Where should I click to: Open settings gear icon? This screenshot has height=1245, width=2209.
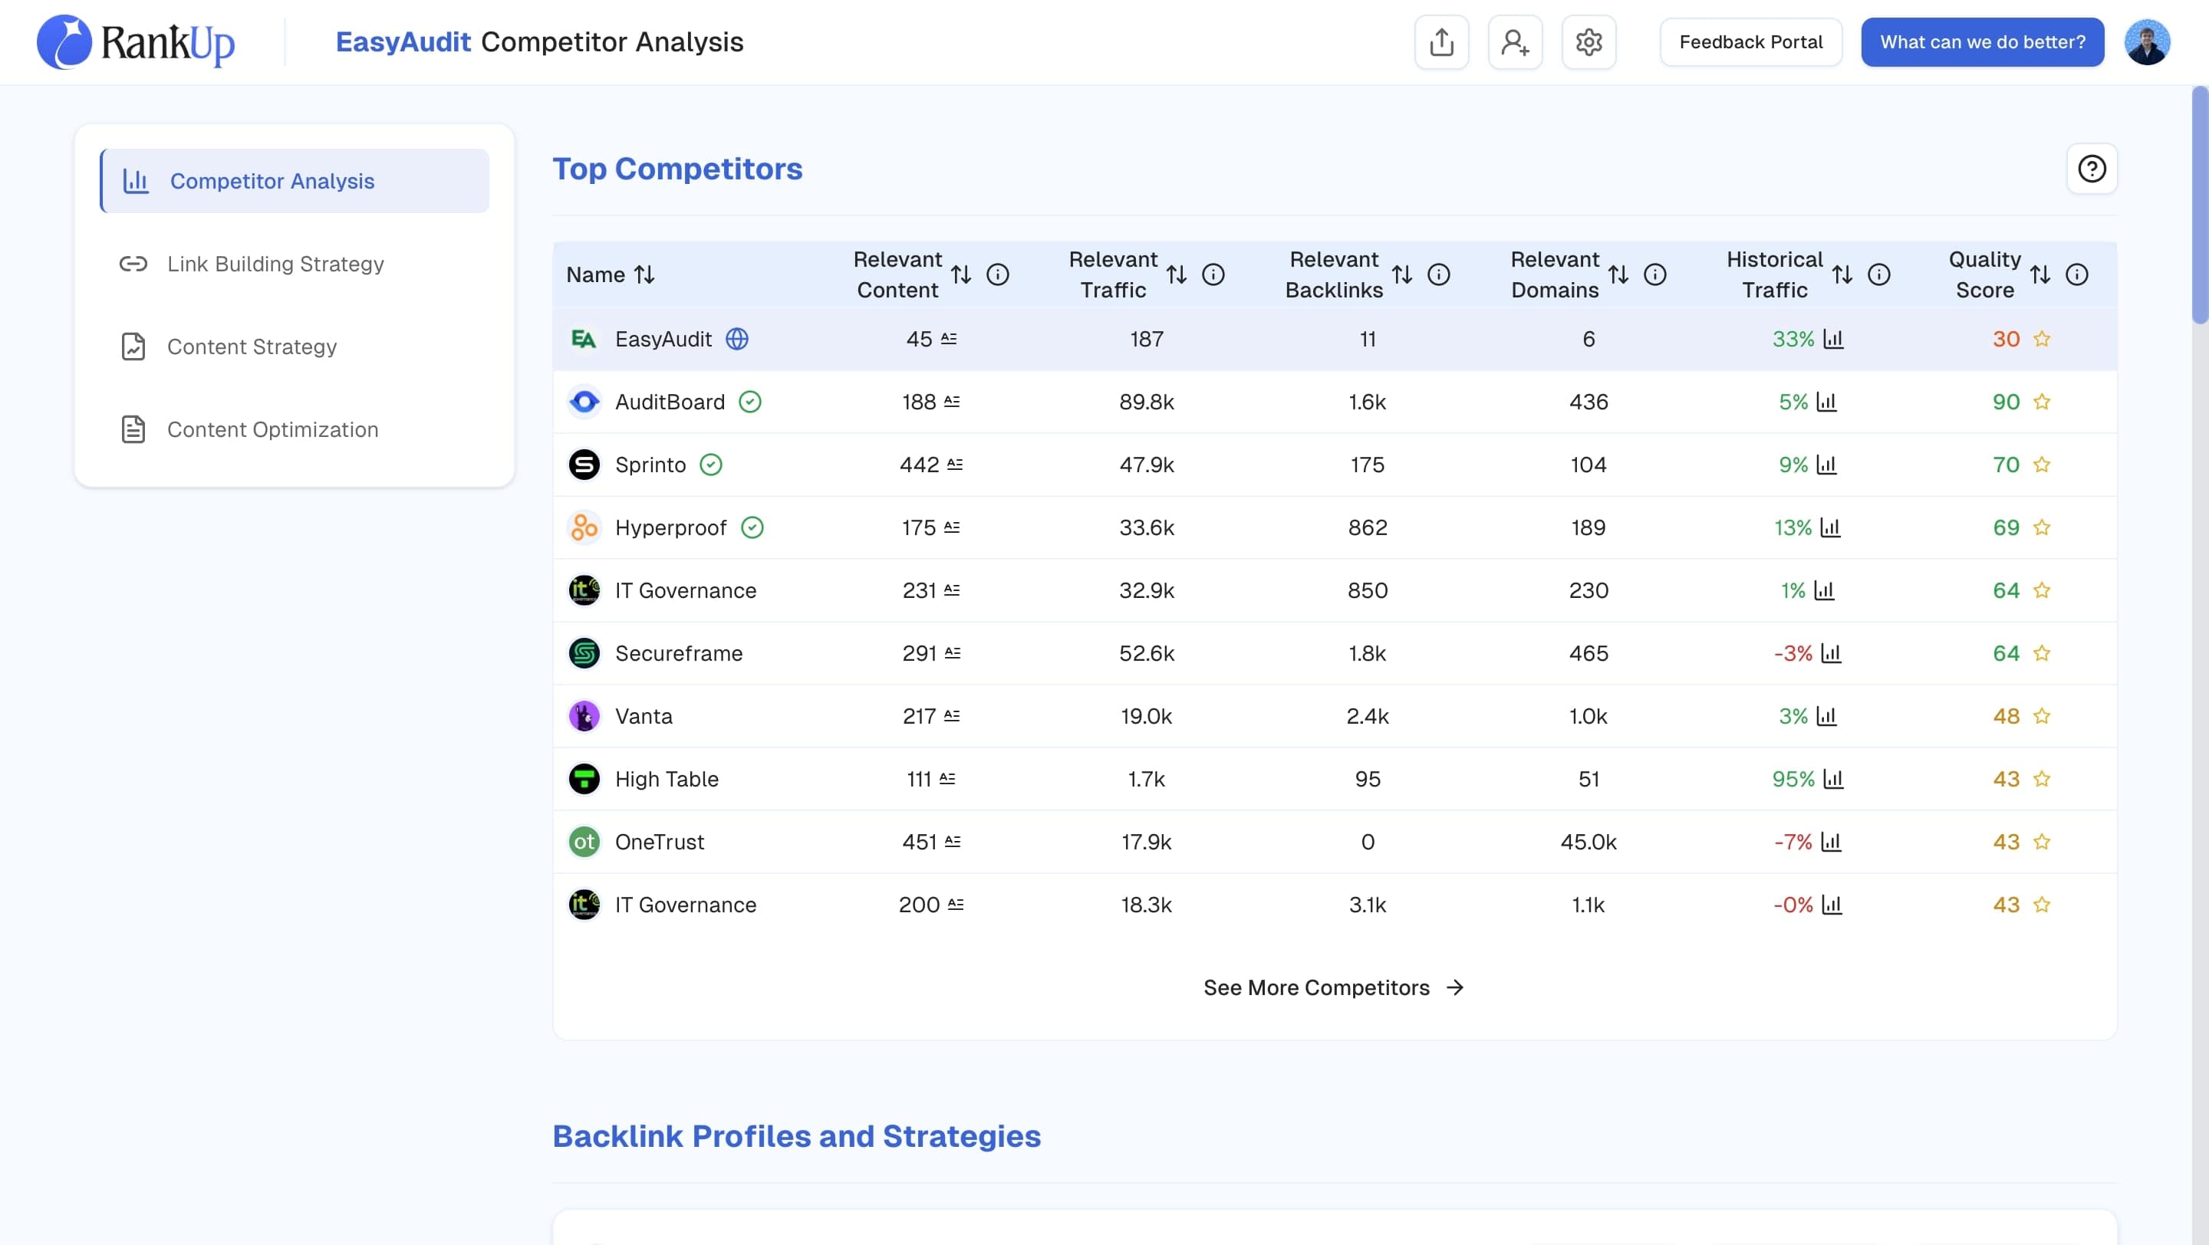pyautogui.click(x=1589, y=42)
